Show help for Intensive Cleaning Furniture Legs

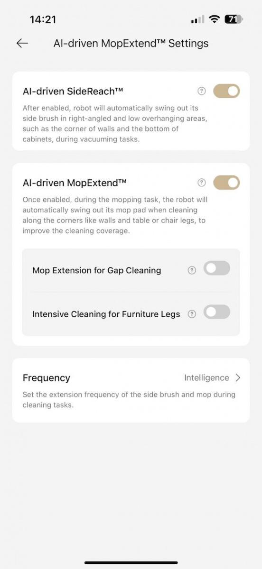click(x=192, y=314)
